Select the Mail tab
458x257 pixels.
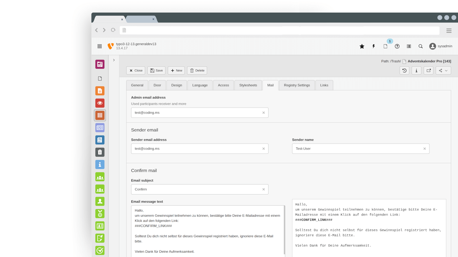tap(271, 85)
